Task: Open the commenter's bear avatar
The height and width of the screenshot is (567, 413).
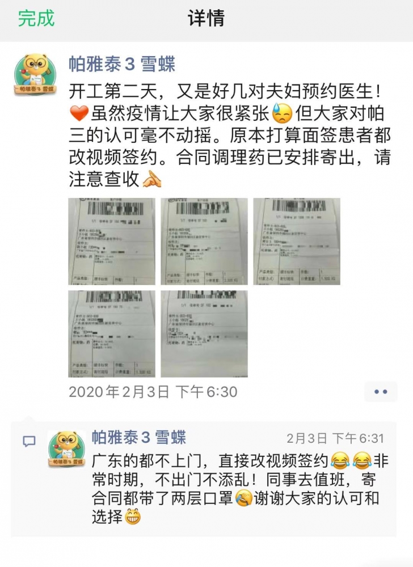Action: click(67, 448)
